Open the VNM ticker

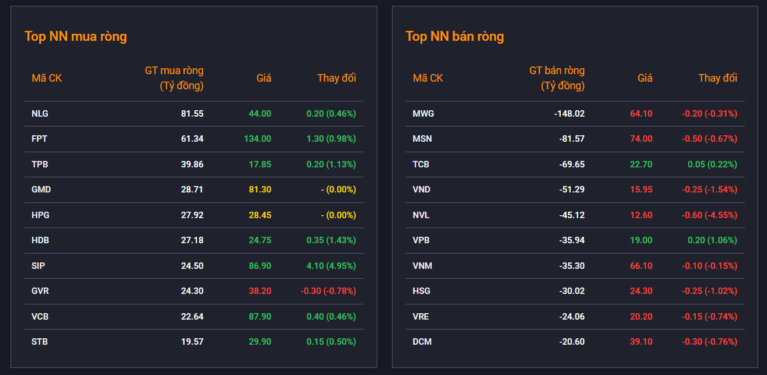click(422, 265)
